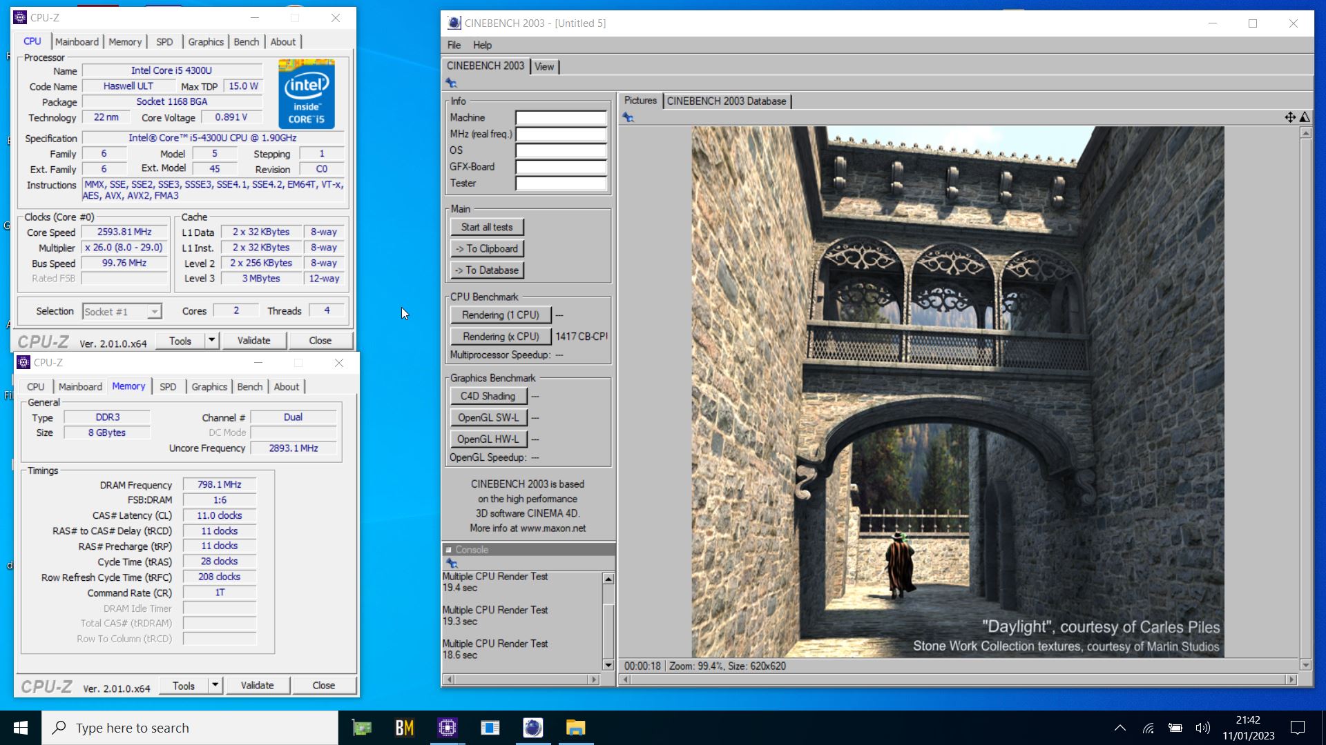This screenshot has width=1326, height=745.
Task: Open File Explorer from taskbar
Action: tap(576, 728)
